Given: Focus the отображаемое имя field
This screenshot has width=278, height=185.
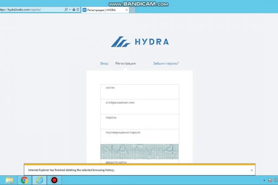Looking at the screenshot, I should coord(139,107).
